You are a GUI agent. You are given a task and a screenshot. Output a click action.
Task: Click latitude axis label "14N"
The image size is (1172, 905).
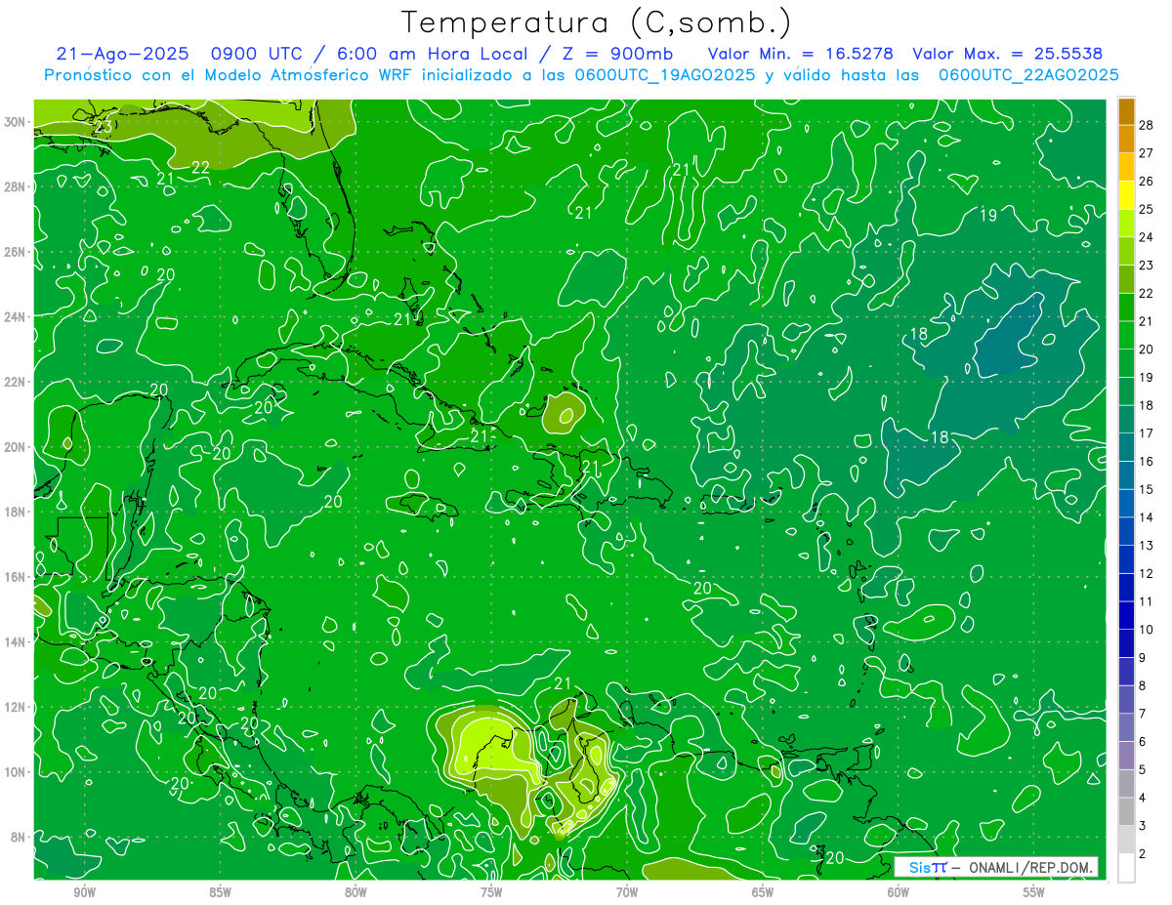pos(17,641)
